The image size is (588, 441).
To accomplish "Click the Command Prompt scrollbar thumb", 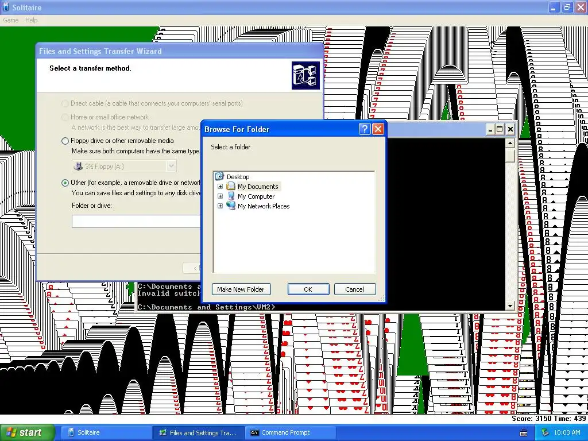I will [510, 155].
